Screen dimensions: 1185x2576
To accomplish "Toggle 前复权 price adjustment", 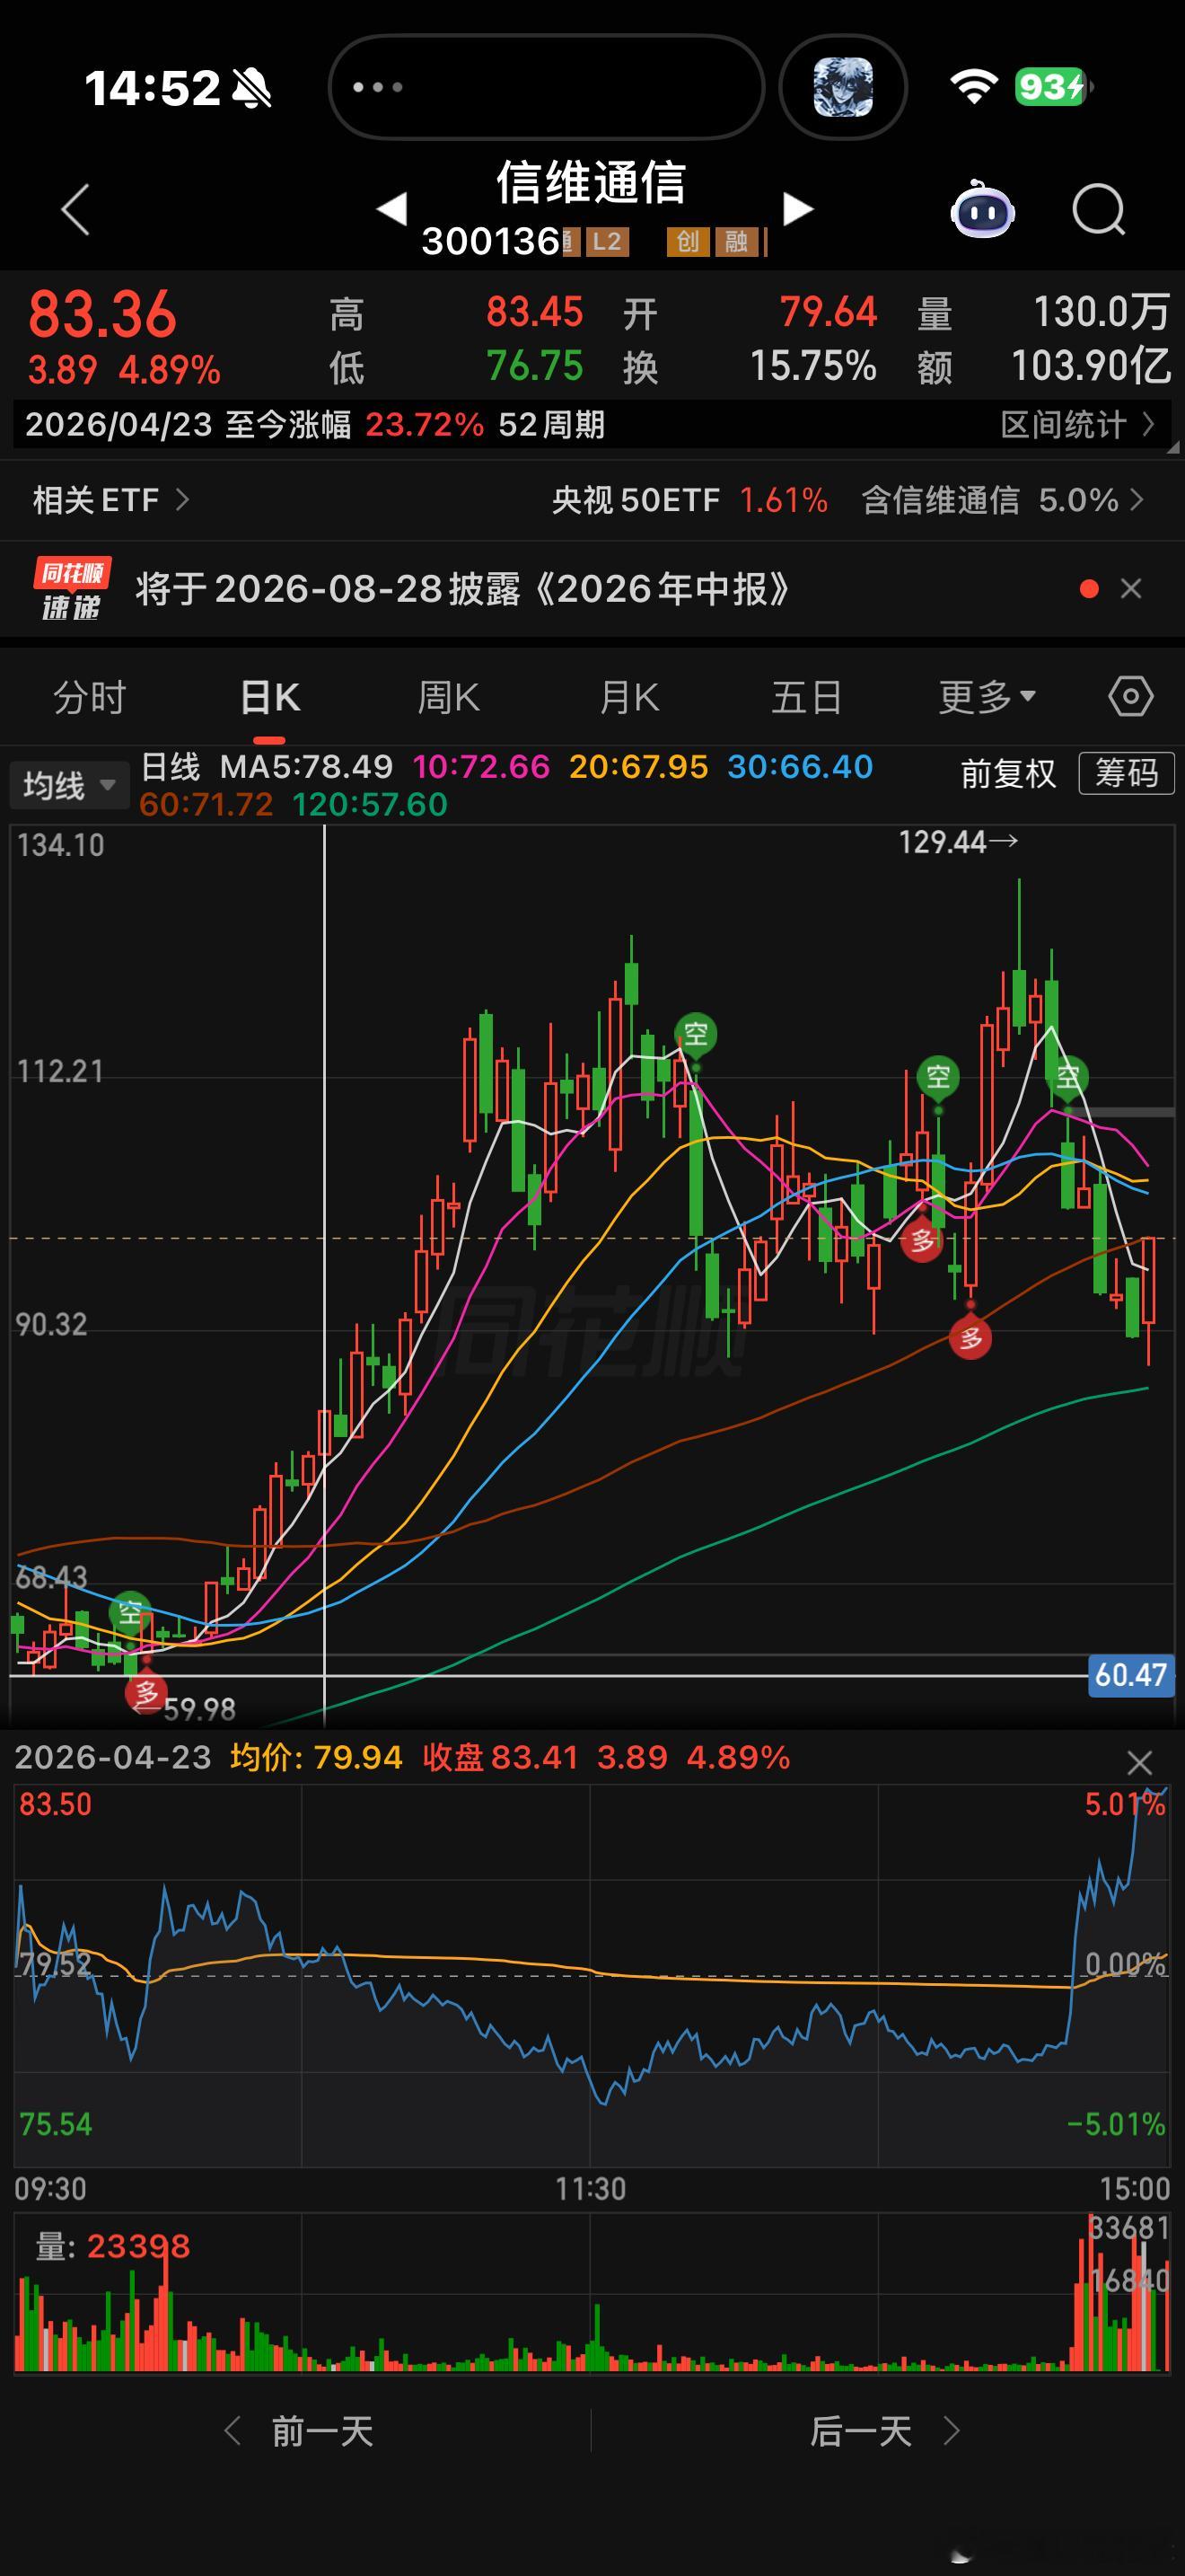I will [1008, 773].
